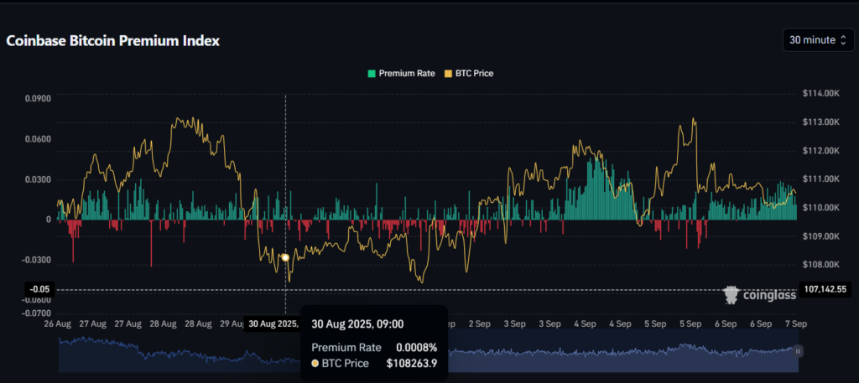Viewport: 859px width, 383px height.
Task: Click the 0 baseline left axis label
Action: tap(48, 220)
